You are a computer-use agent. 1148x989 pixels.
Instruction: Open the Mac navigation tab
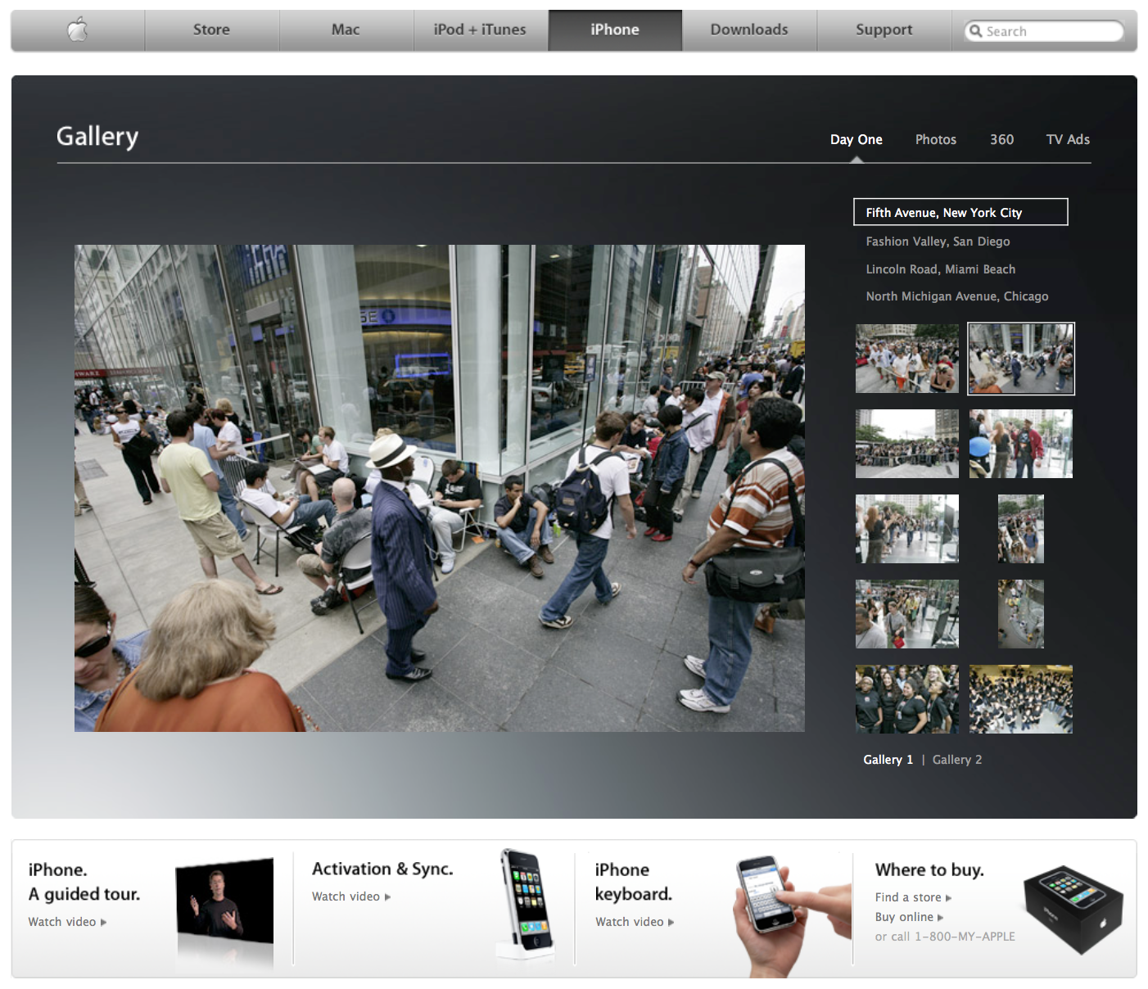point(346,30)
